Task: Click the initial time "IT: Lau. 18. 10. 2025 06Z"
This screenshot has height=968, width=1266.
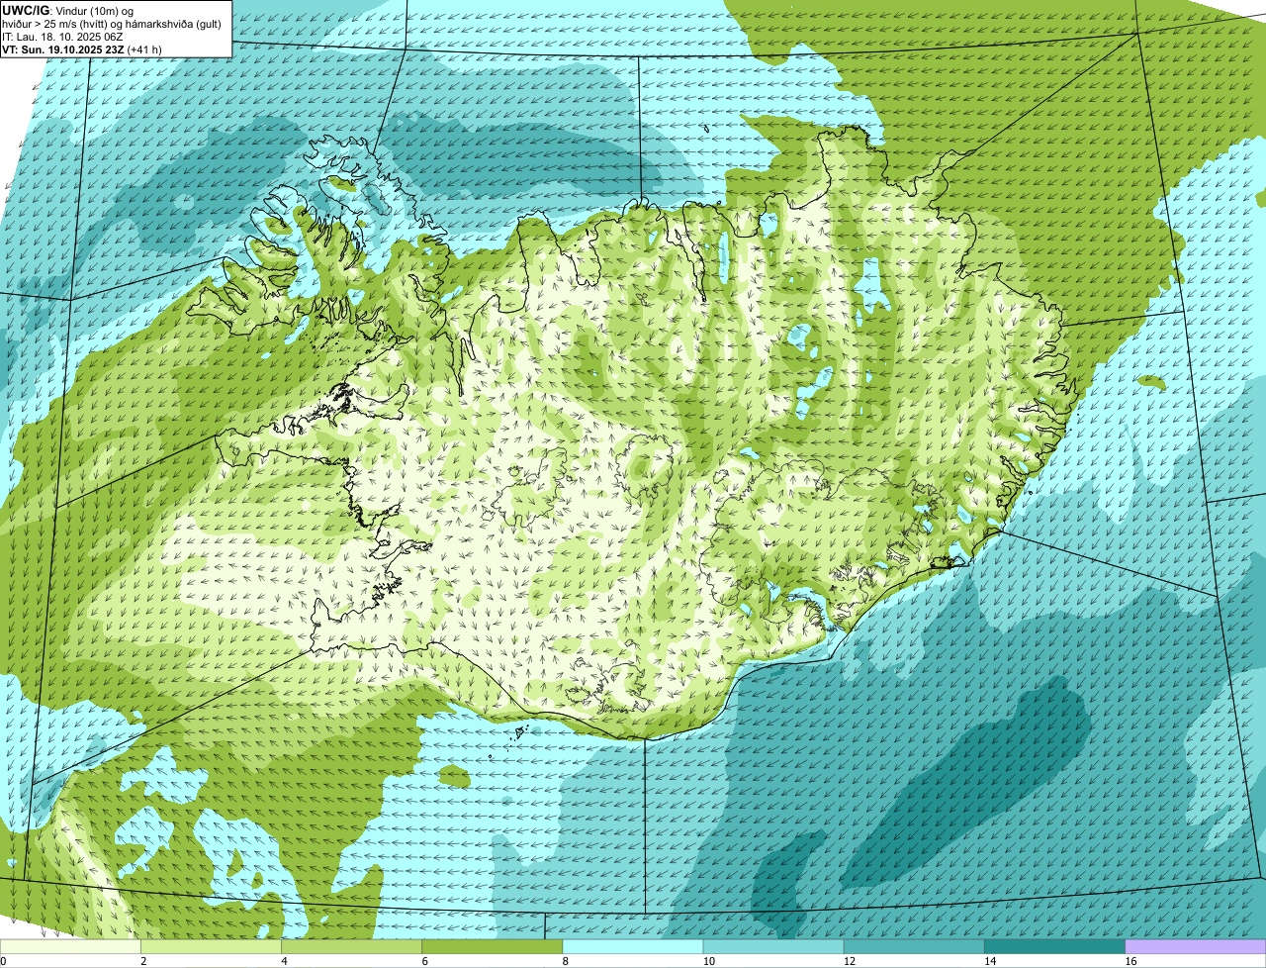Action: [x=62, y=36]
